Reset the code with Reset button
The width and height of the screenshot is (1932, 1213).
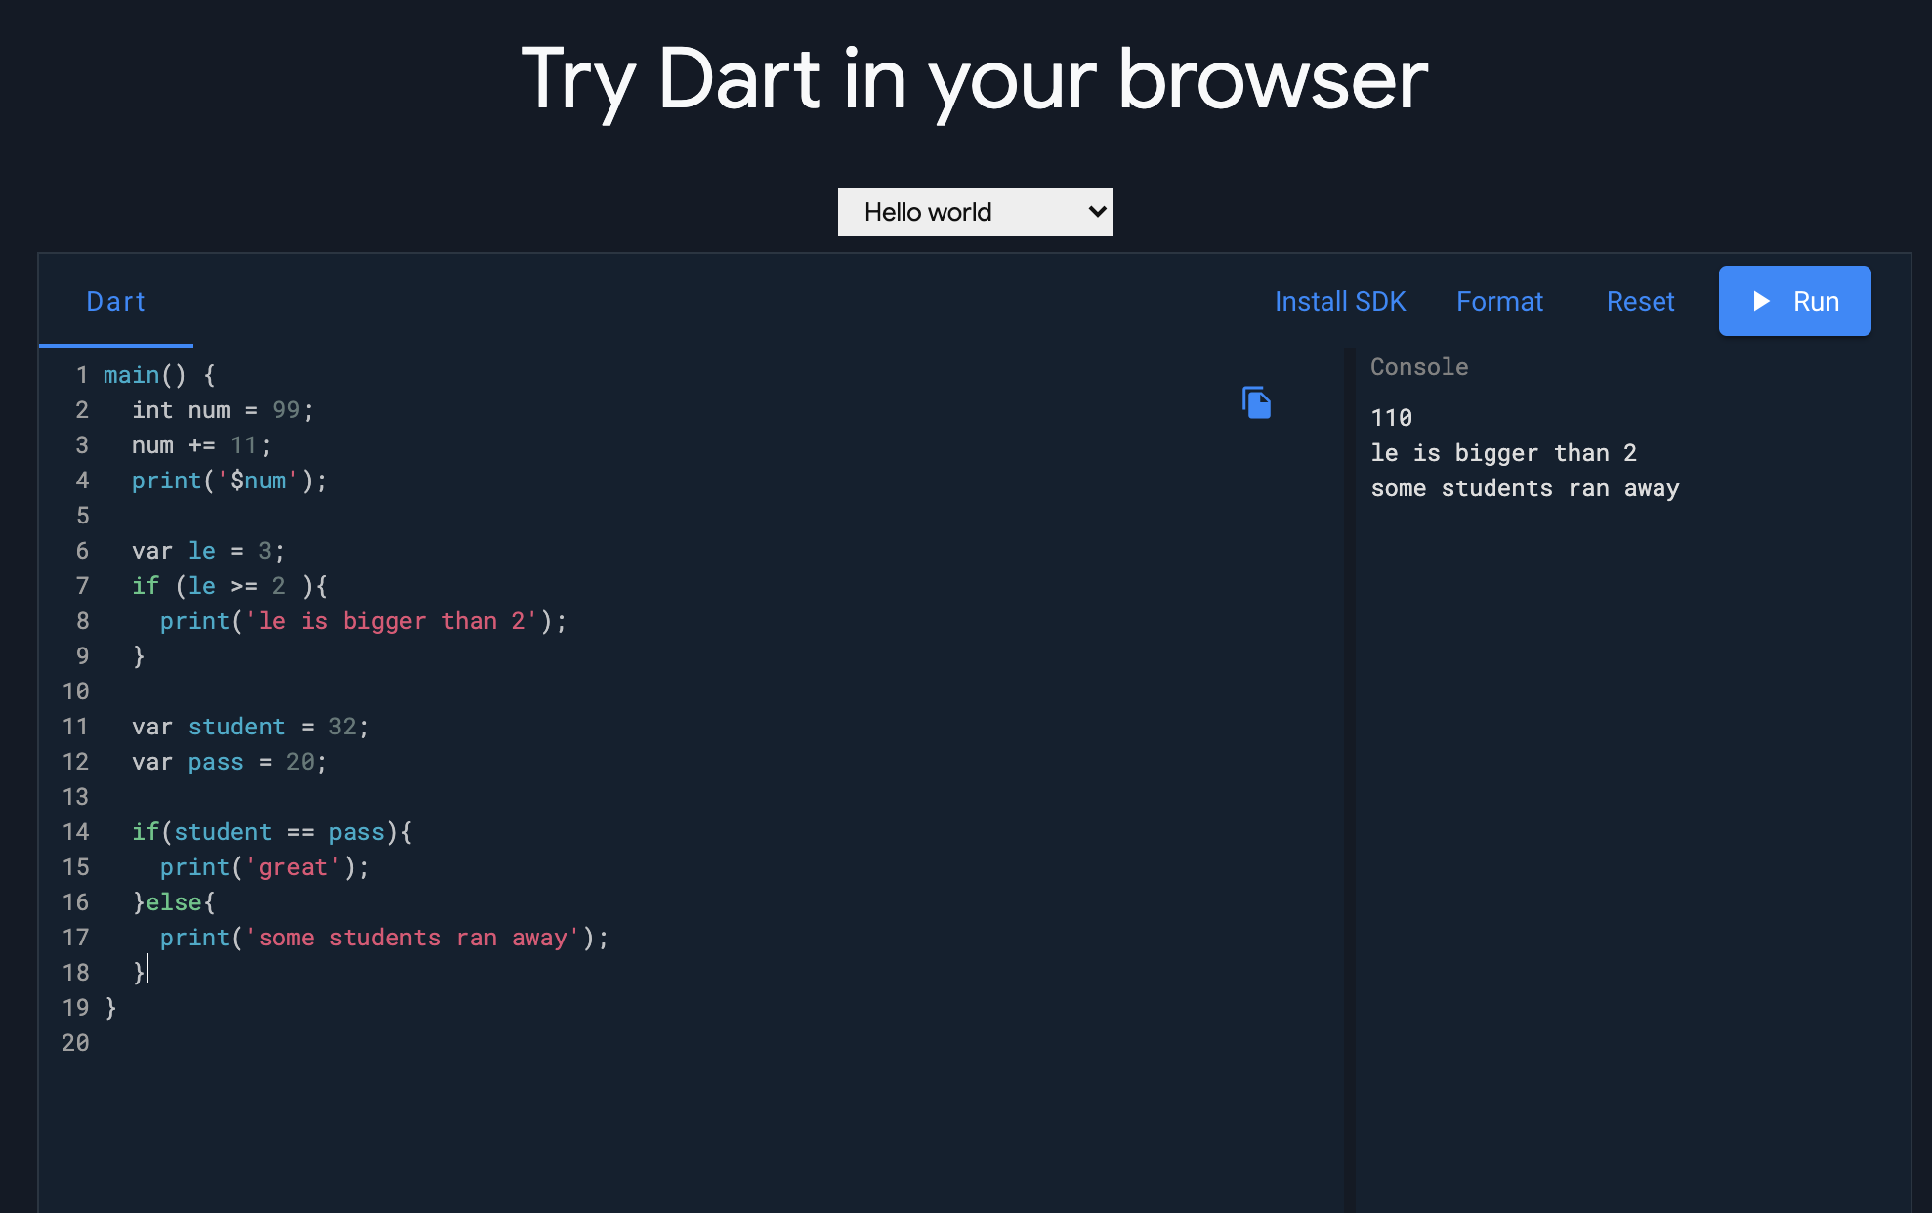pos(1639,302)
